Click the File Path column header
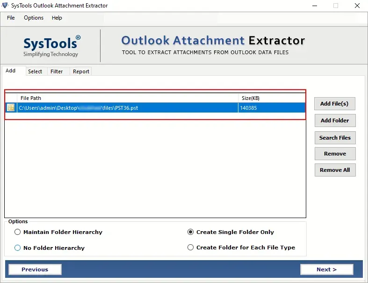 click(128, 98)
